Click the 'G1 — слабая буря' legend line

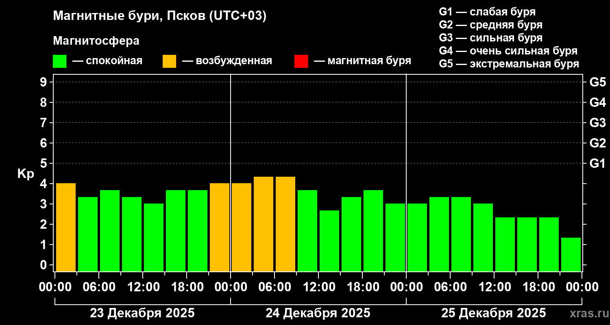(487, 12)
